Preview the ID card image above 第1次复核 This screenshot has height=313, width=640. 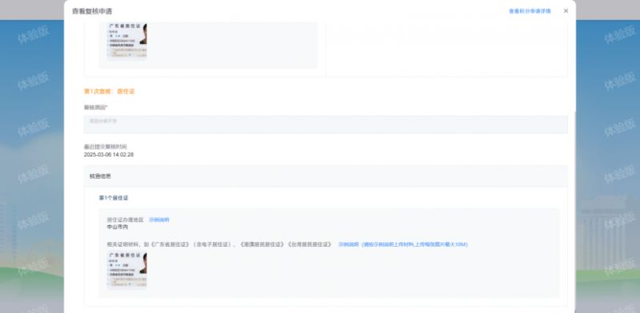pyautogui.click(x=127, y=42)
